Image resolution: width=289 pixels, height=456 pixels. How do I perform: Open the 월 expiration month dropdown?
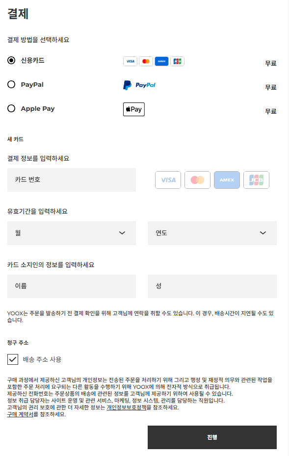tap(72, 233)
